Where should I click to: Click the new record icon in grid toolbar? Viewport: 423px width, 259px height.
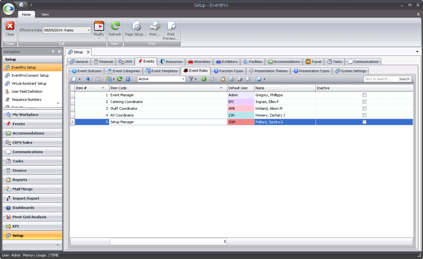(x=74, y=79)
